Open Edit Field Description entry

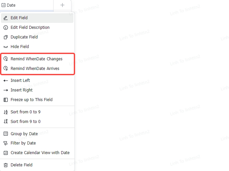[30, 28]
